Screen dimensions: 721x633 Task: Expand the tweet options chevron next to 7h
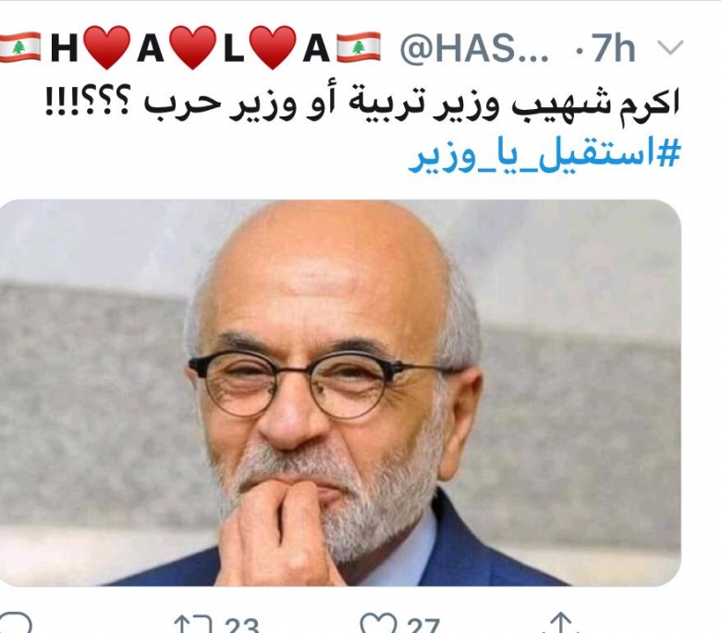tap(669, 47)
